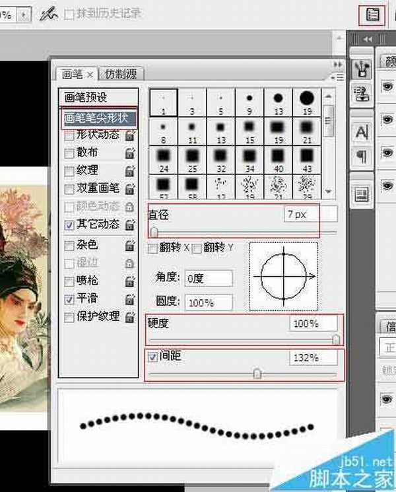Screen dimensions: 396x492
Task: Enable 纹理 checkbox
Action: [x=69, y=172]
